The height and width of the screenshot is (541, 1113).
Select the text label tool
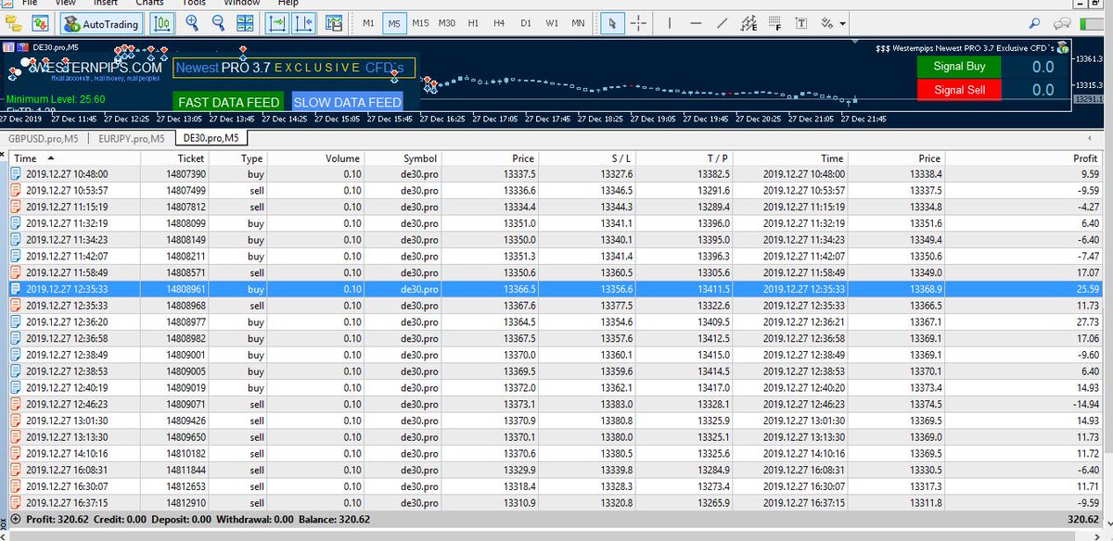[x=800, y=23]
